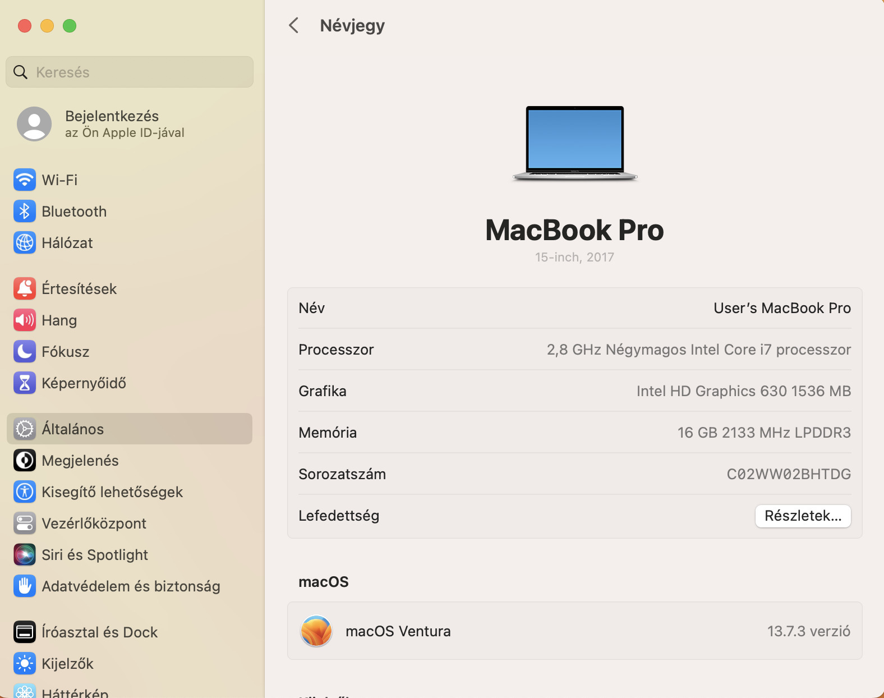Click the Memória row label
Viewport: 884px width, 698px height.
coord(328,433)
